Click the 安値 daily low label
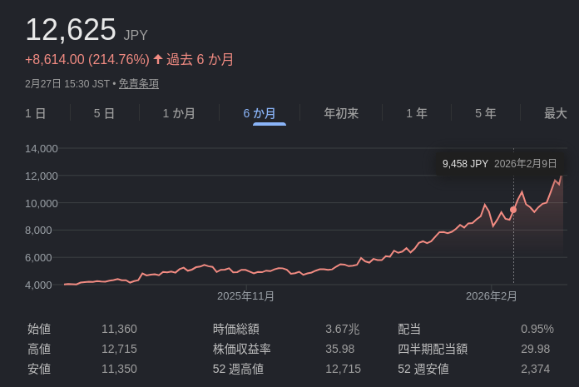The height and width of the screenshot is (387, 579). pyautogui.click(x=39, y=369)
